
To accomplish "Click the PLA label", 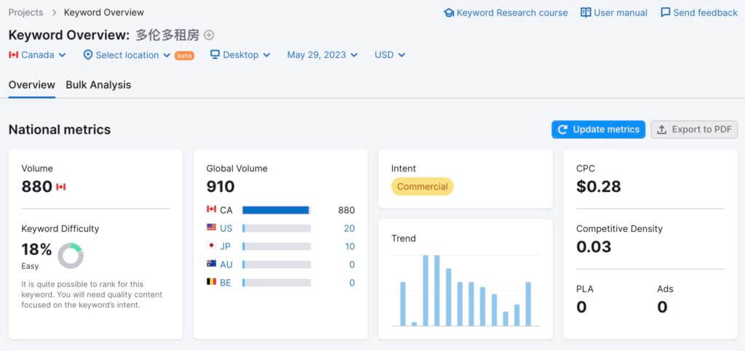I will [585, 289].
